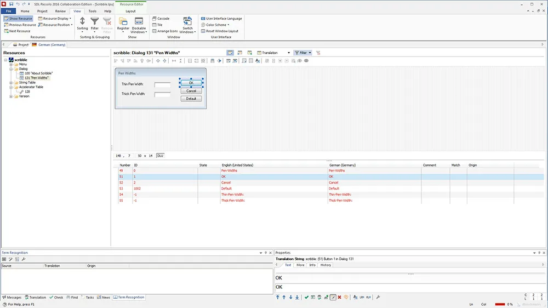Switch to the More properties tab

pos(300,265)
